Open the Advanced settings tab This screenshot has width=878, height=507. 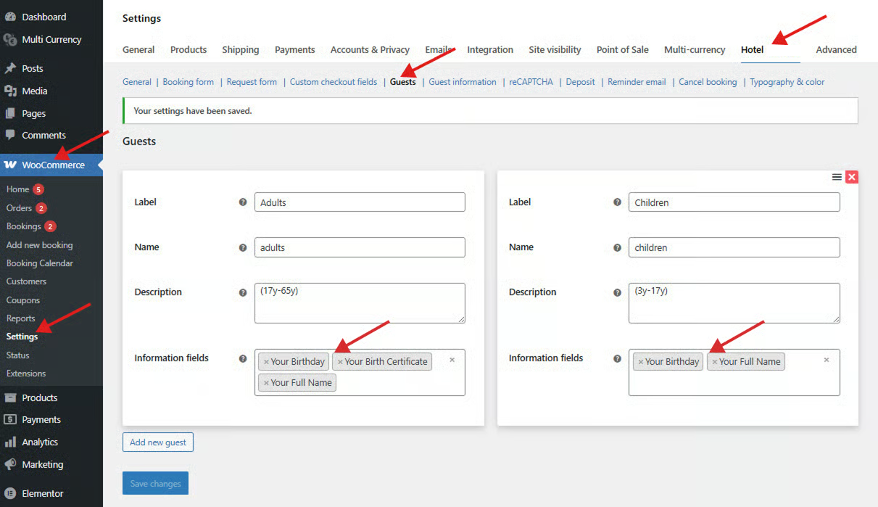point(836,50)
